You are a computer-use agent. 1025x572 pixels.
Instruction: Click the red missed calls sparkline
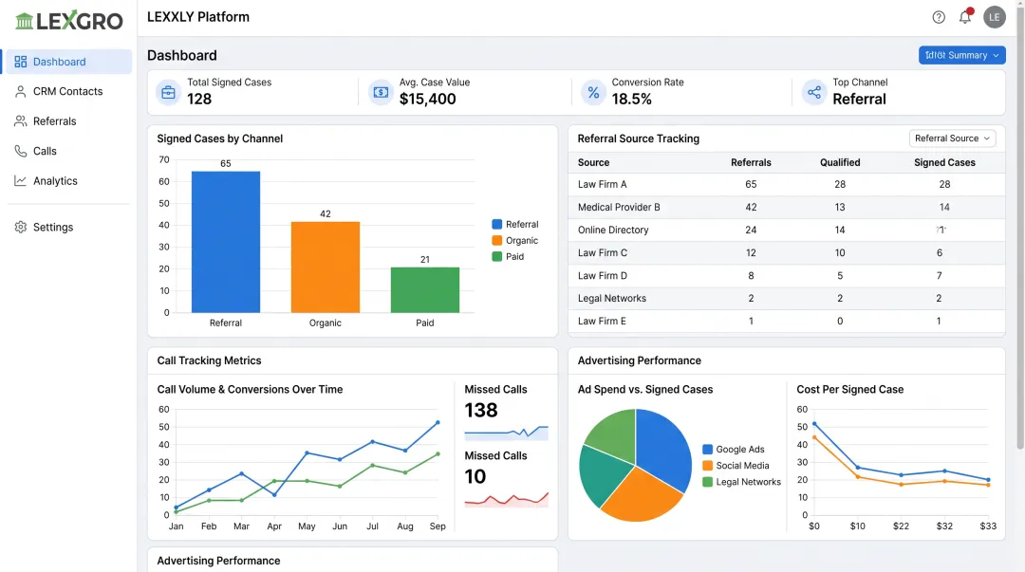506,500
